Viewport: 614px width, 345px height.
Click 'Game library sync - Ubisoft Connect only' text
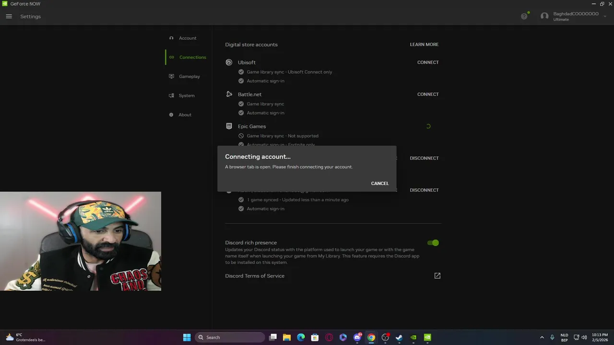click(x=289, y=72)
